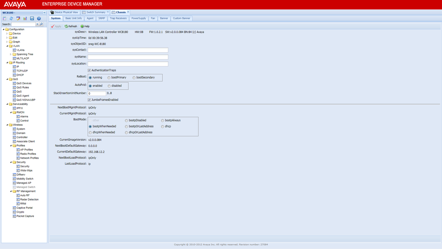Click the green Help icon in toolbar
Image resolution: width=442 pixels, height=249 pixels.
(82, 26)
